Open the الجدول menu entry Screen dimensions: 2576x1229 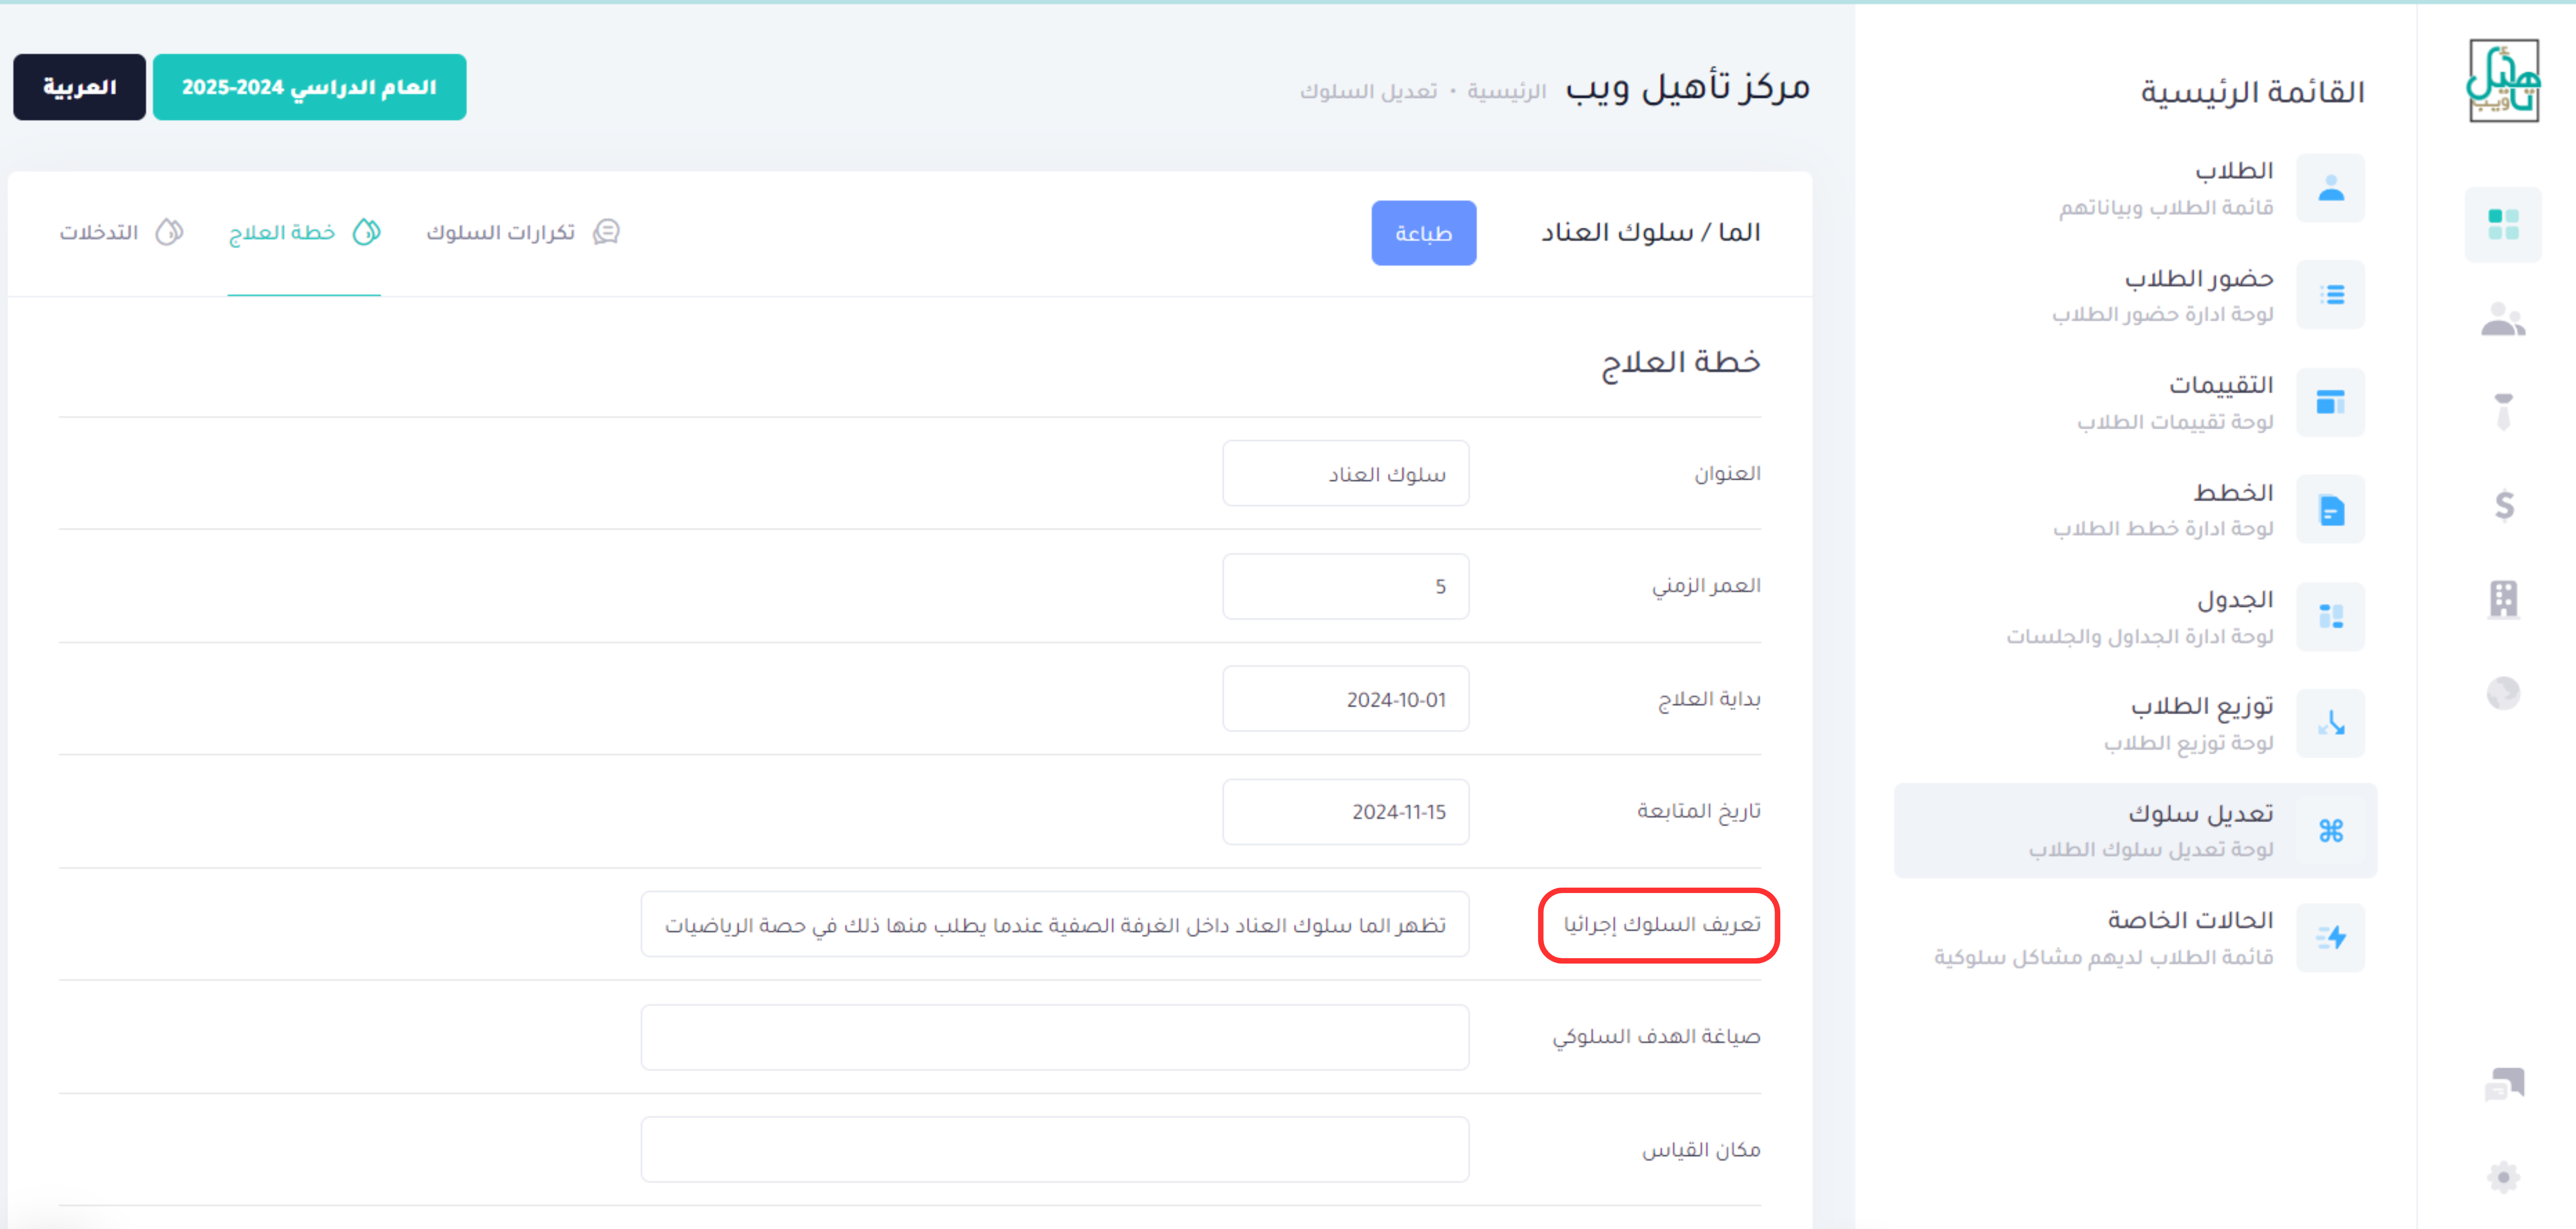pyautogui.click(x=2135, y=616)
